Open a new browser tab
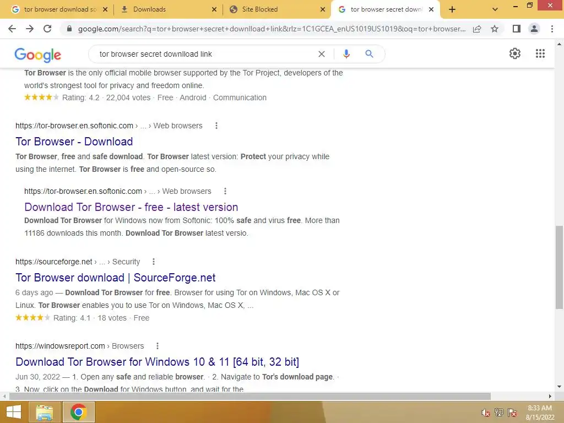The width and height of the screenshot is (564, 423). pos(452,9)
